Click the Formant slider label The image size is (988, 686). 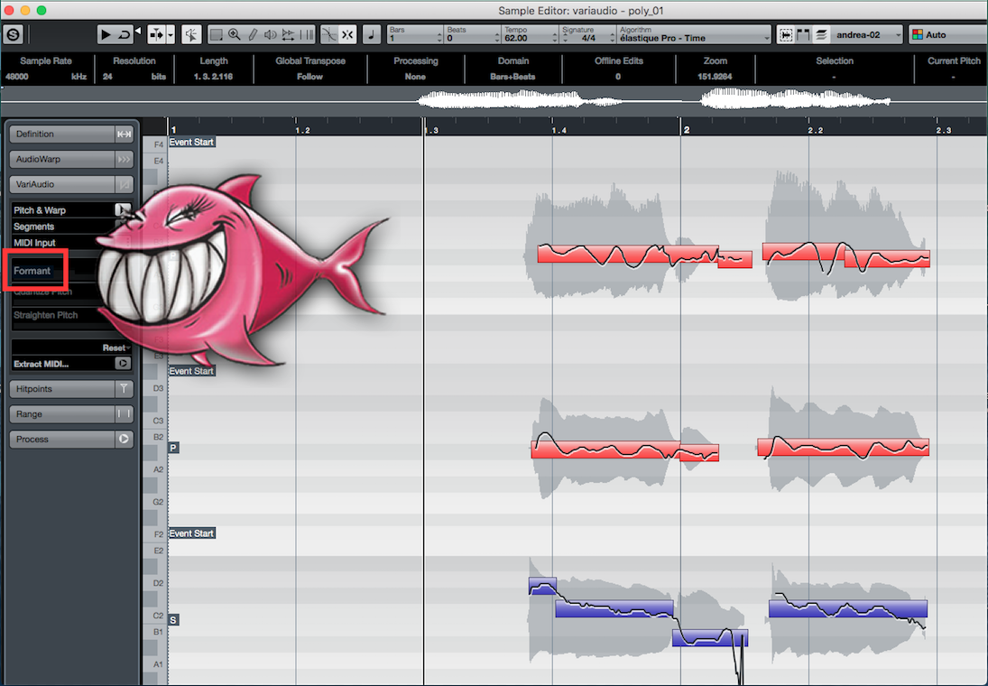32,271
